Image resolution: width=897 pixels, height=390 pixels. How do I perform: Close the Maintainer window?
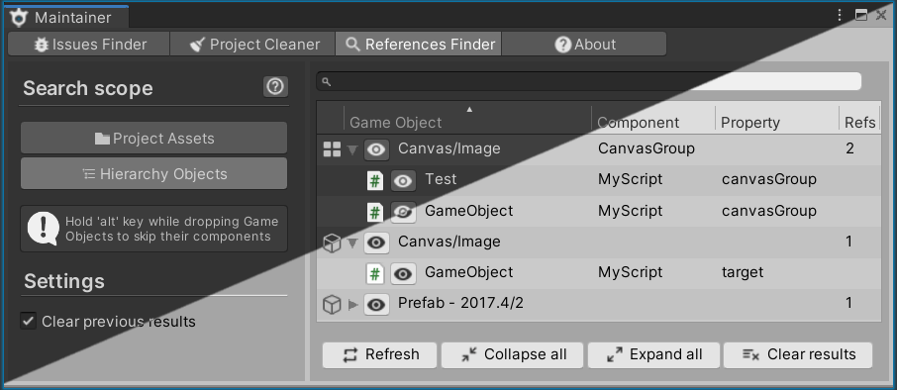point(881,16)
